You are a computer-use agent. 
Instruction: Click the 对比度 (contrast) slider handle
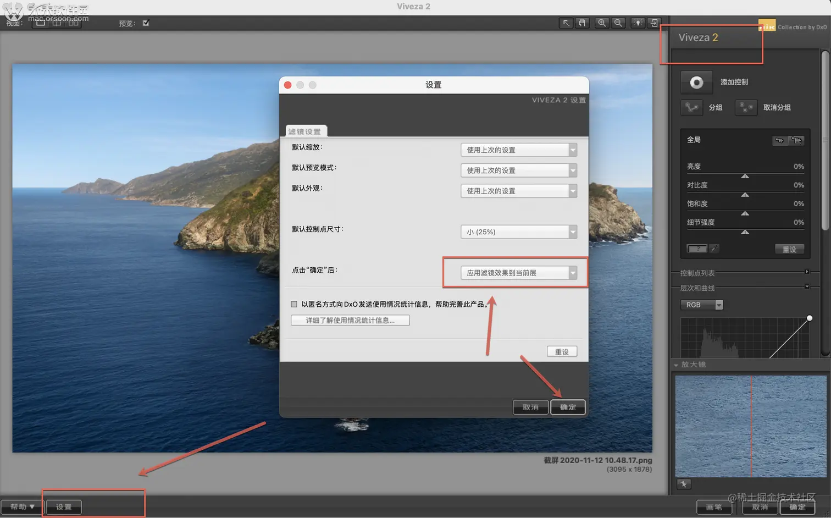[x=745, y=195]
